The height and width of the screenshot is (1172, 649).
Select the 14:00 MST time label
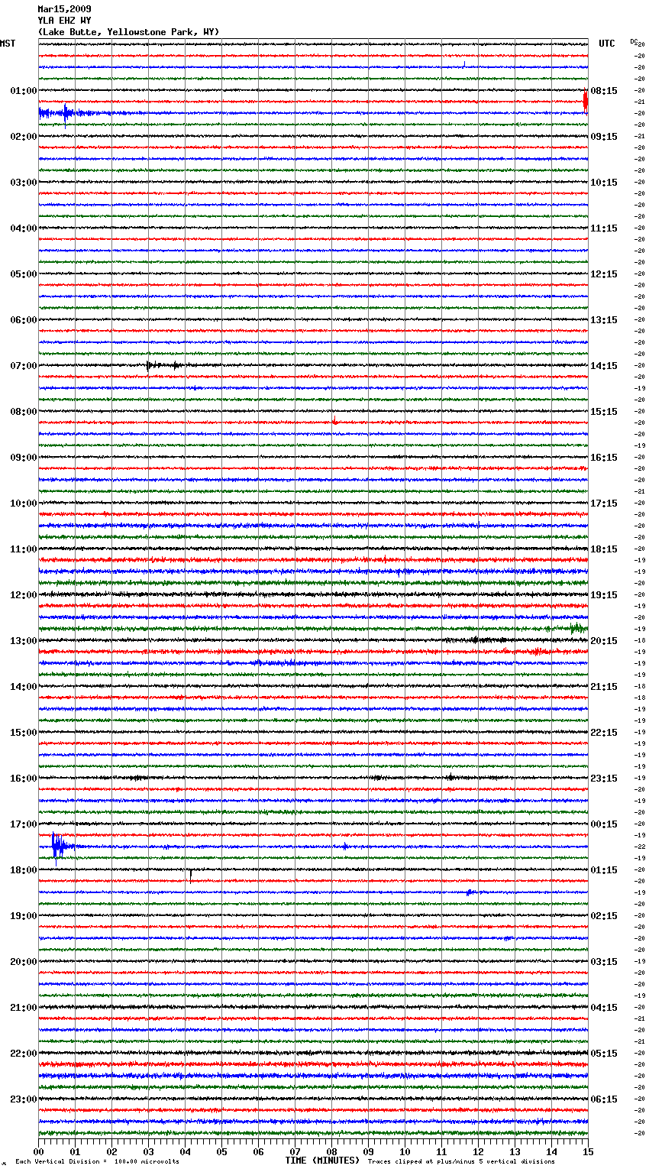tap(24, 687)
